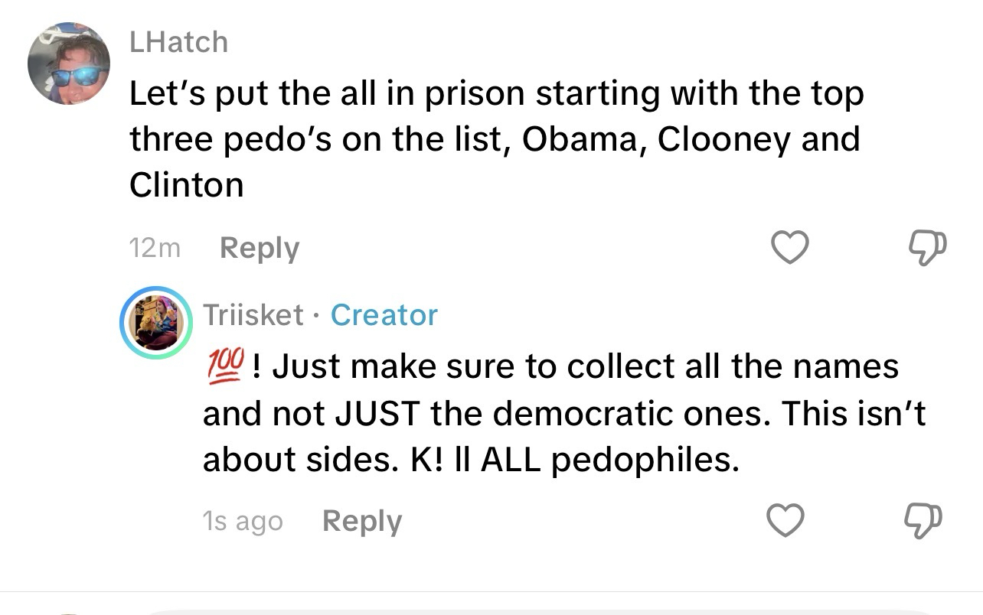The height and width of the screenshot is (615, 983).
Task: Click the 12m timestamp
Action: 155,249
